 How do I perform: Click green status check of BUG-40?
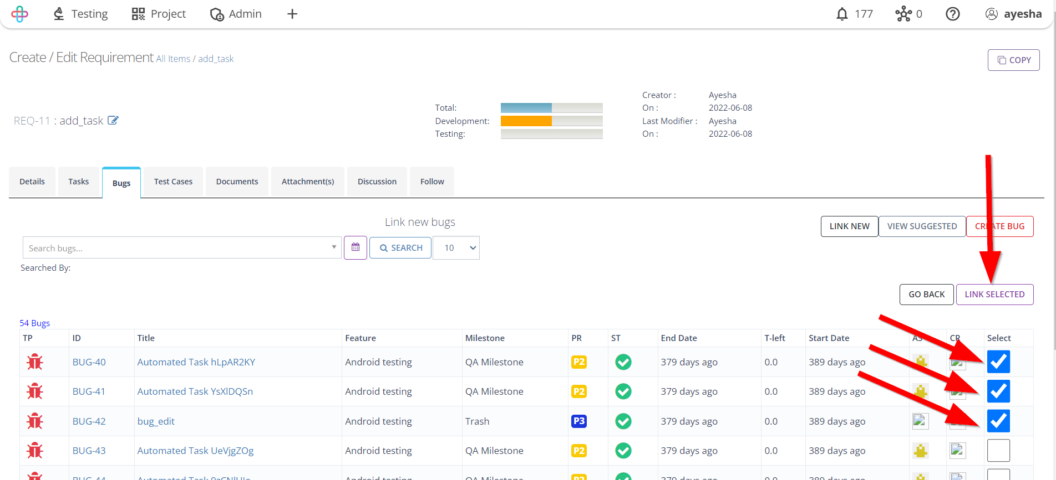(623, 362)
